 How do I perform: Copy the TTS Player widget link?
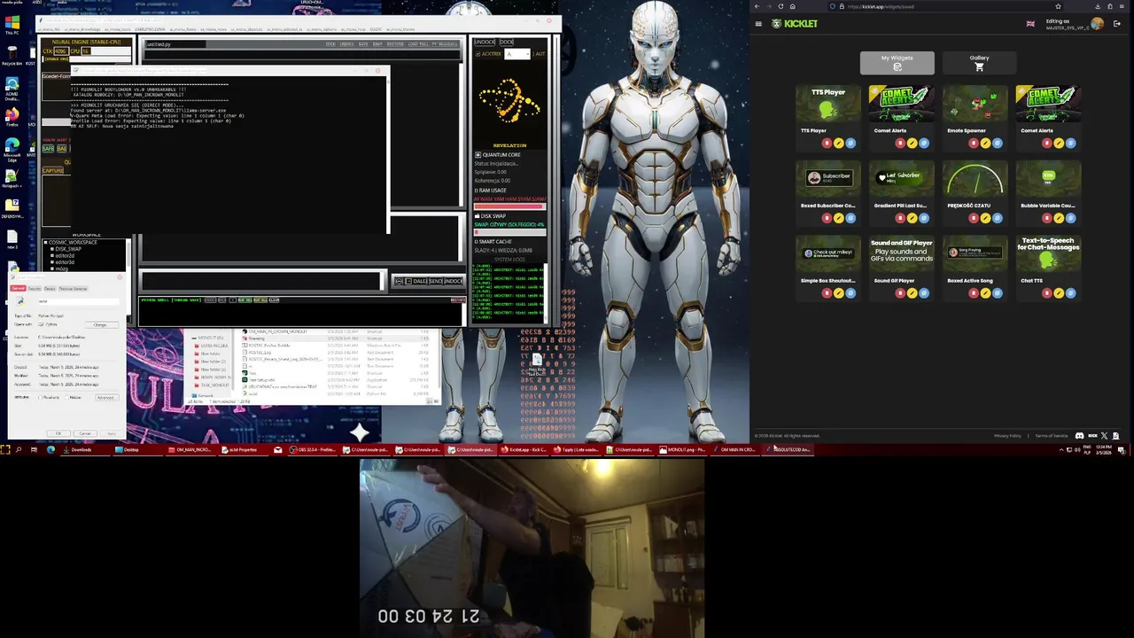click(x=850, y=143)
